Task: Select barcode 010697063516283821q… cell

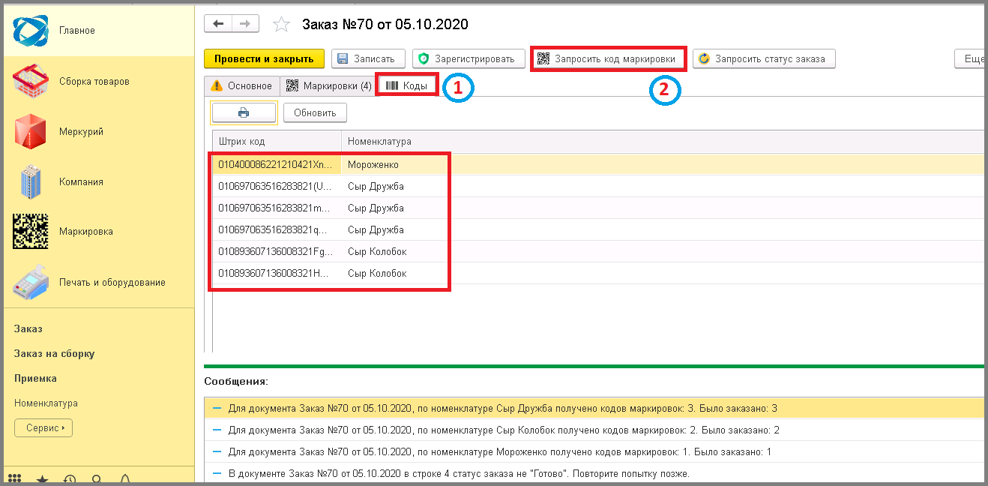Action: pyautogui.click(x=277, y=229)
